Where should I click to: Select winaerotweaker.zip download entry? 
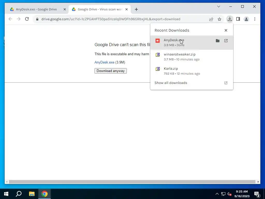[x=192, y=57]
